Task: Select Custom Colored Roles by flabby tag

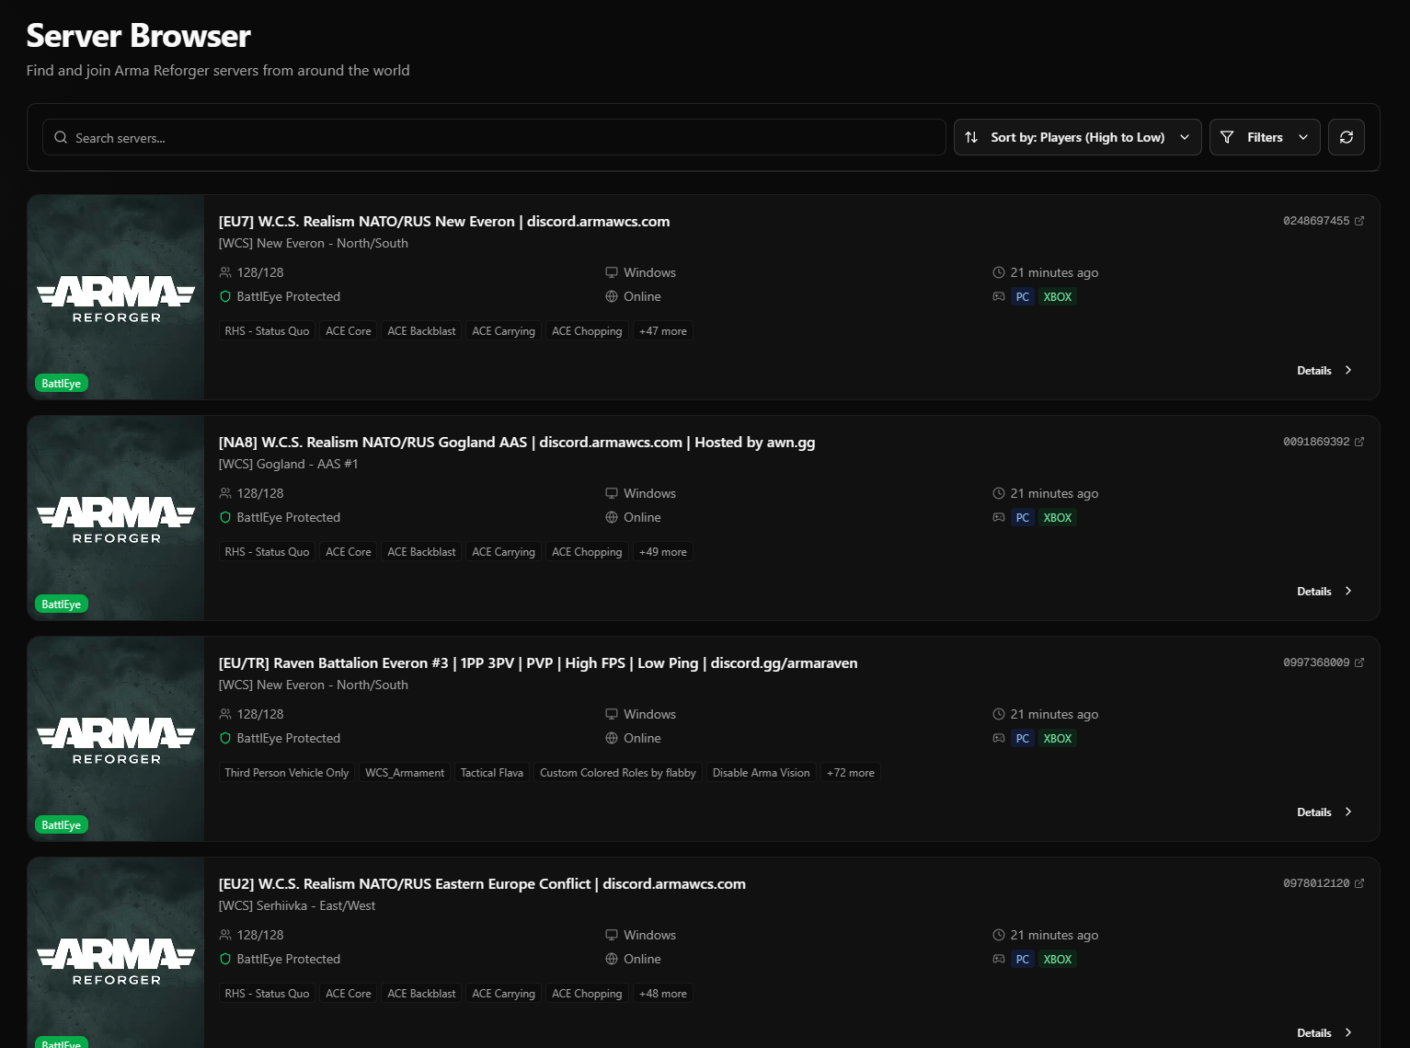Action: click(x=618, y=773)
